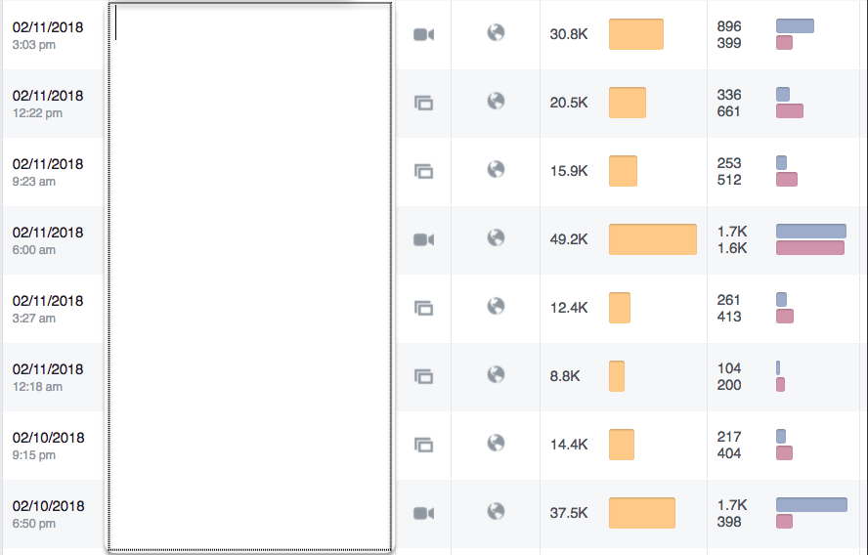Click the blue engagement bar for 896 clicks

click(795, 26)
